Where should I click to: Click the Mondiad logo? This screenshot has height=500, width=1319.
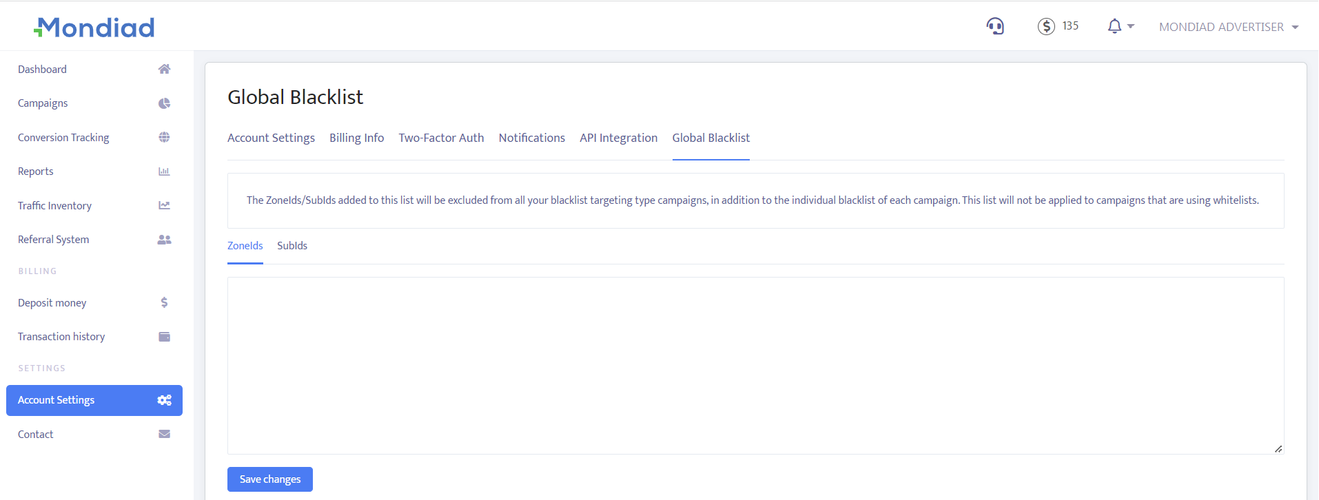tap(94, 28)
